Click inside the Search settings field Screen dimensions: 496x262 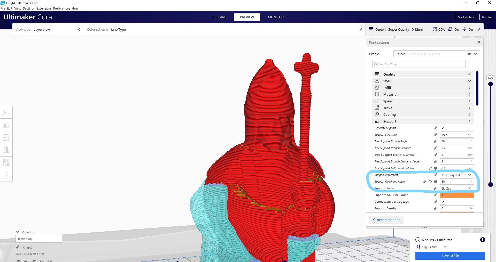click(419, 64)
